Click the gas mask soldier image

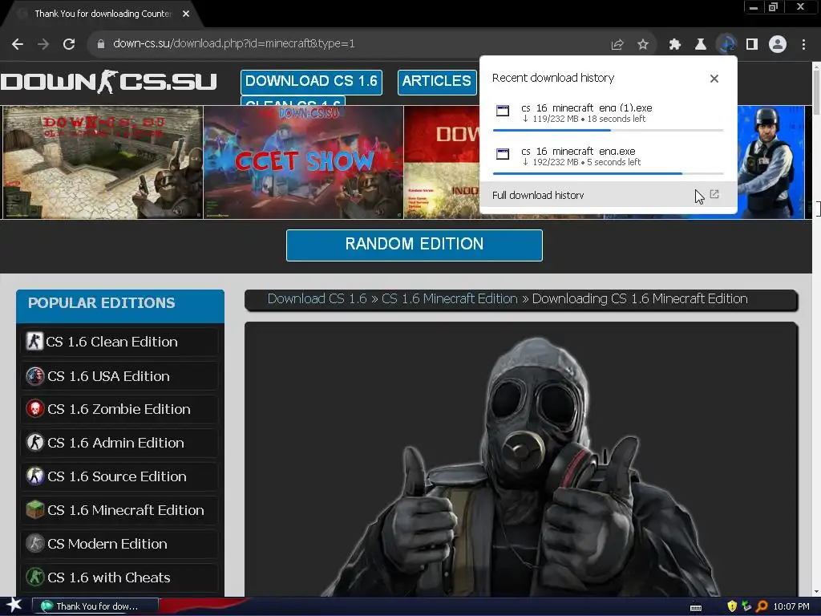coord(521,466)
